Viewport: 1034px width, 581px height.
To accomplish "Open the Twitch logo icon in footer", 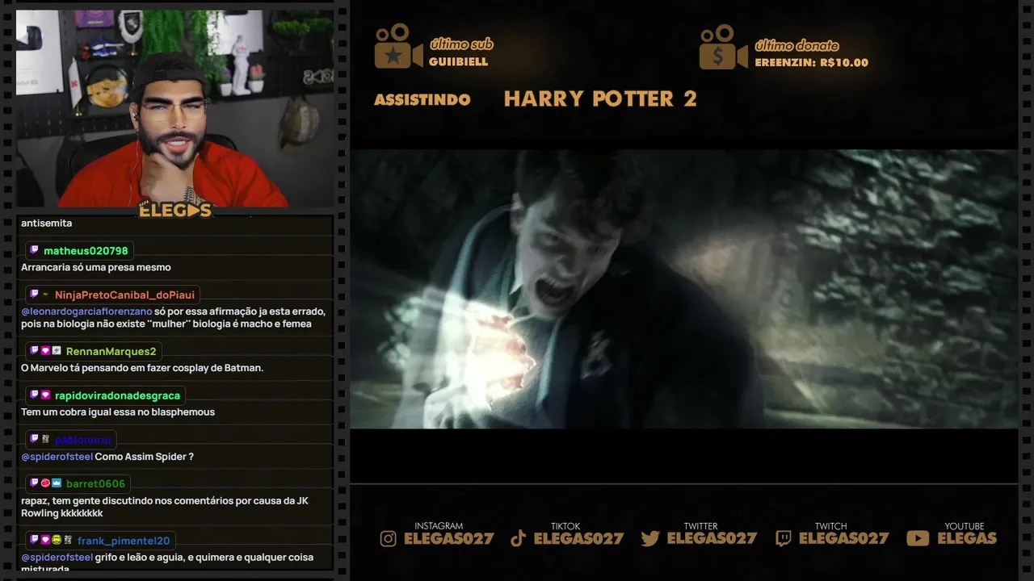I will 783,538.
